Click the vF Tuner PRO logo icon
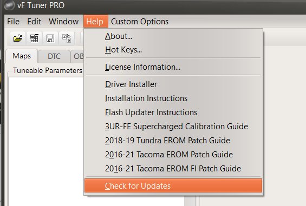The image size is (306, 206). pos(9,5)
